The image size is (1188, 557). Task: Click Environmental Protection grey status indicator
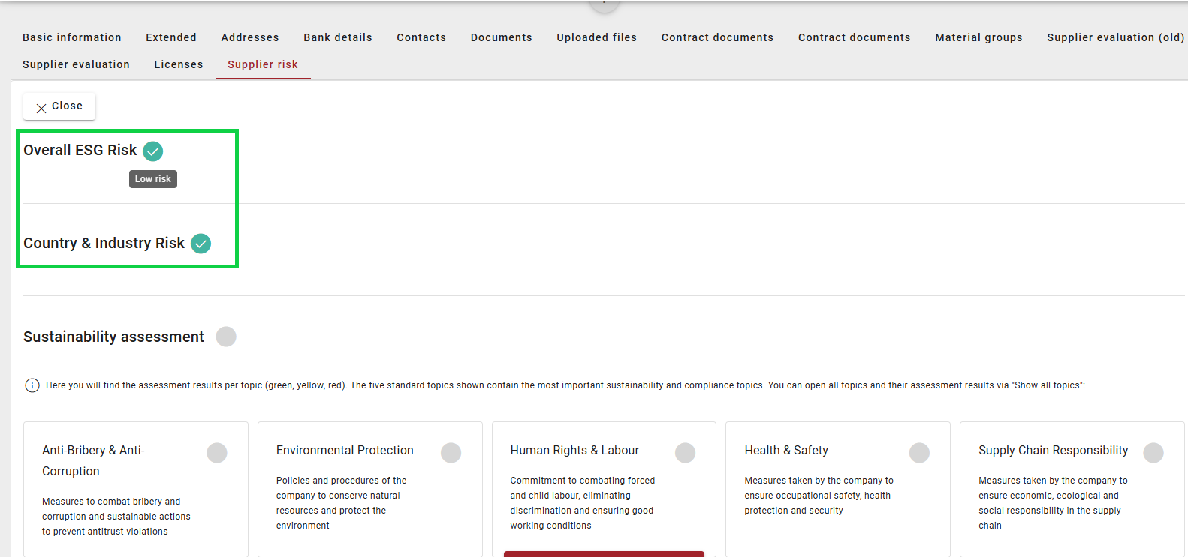[x=451, y=453]
